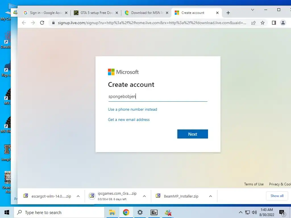
Task: Click the Microsoft logo in the form
Action: 123,72
